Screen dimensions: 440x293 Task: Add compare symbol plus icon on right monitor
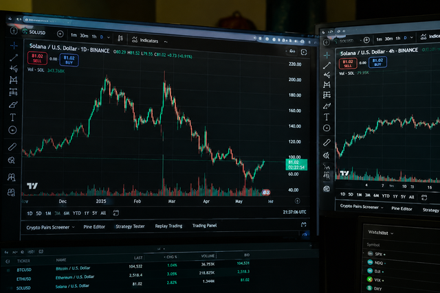coord(366,40)
